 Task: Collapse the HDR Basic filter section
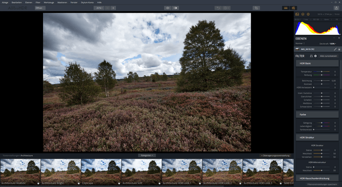(x=317, y=63)
